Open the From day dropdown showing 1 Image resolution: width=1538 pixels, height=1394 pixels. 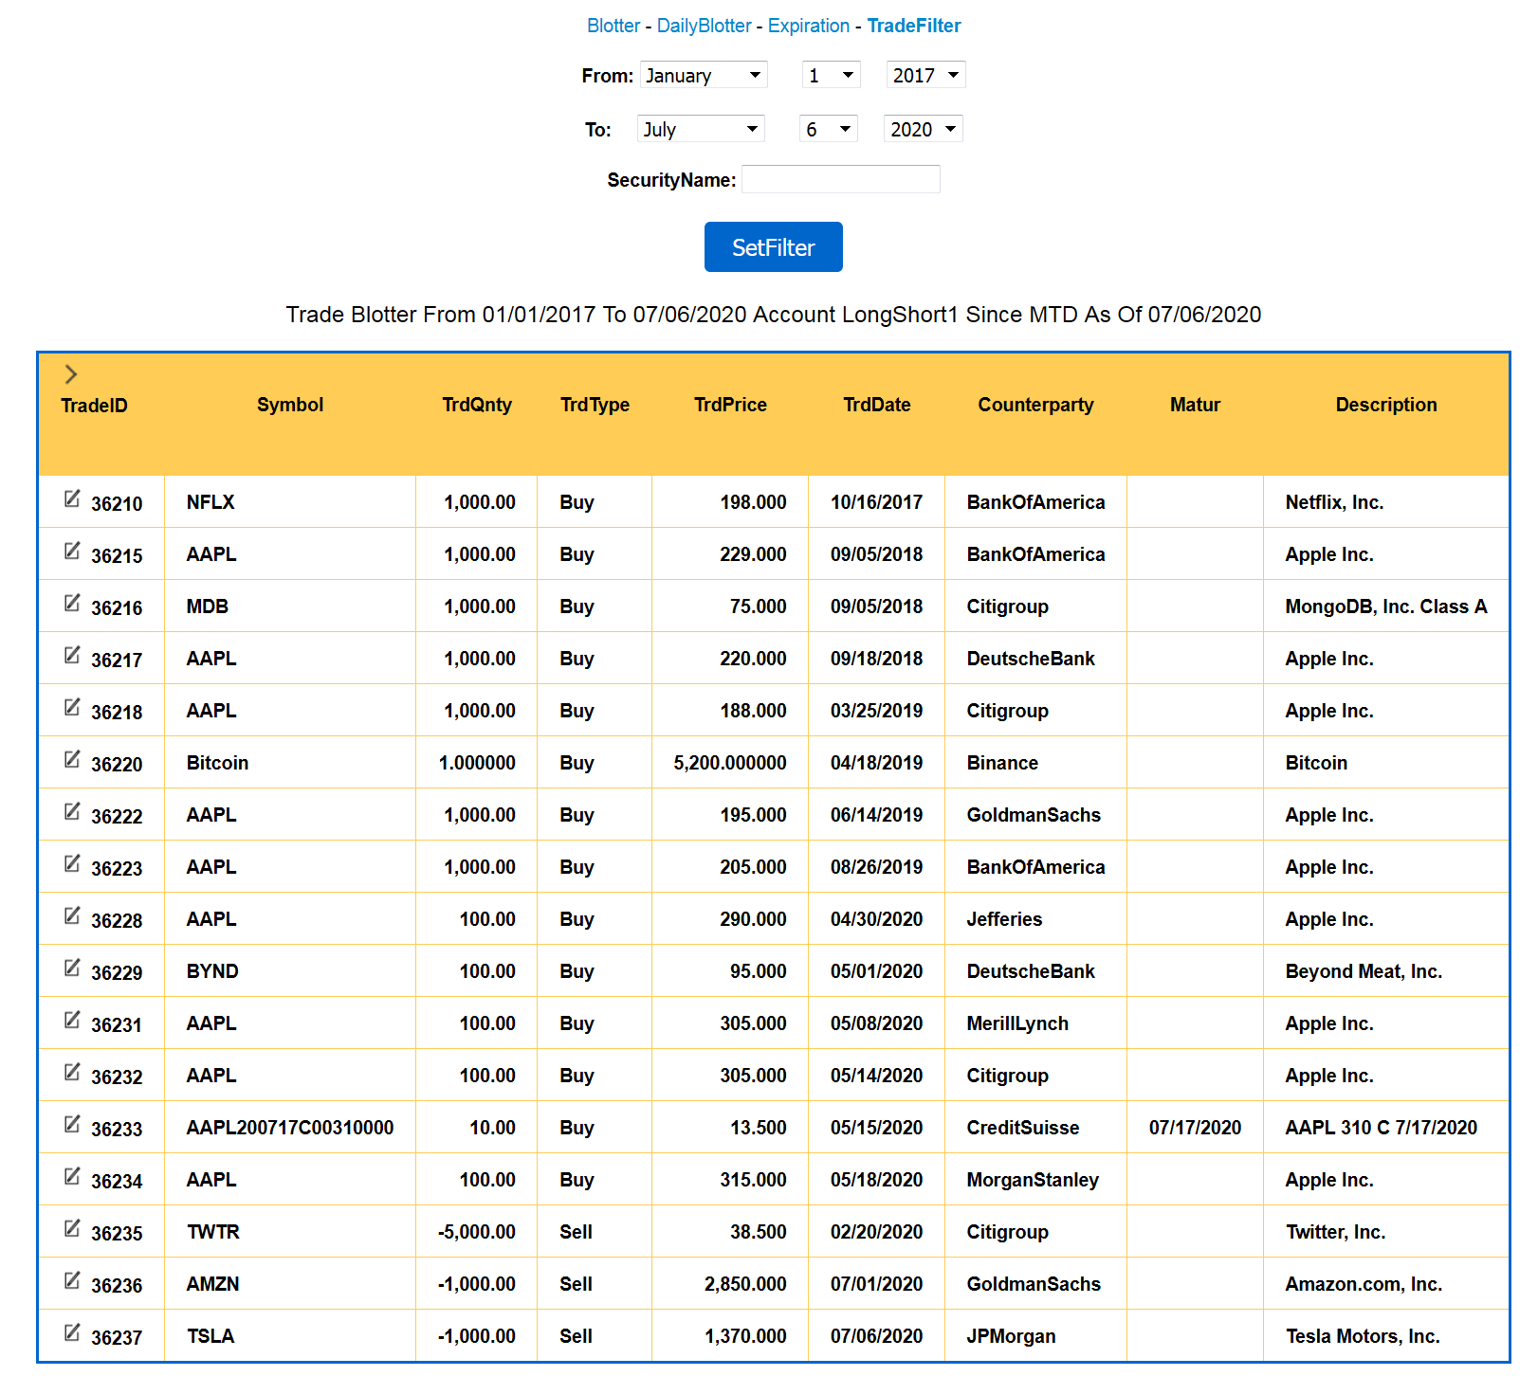831,75
